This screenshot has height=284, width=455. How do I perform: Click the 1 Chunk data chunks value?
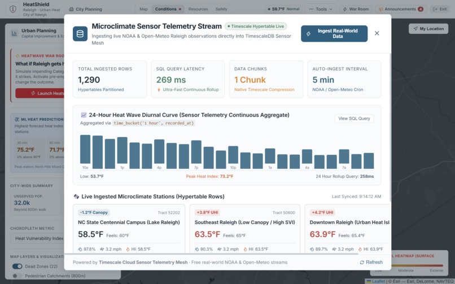[250, 80]
